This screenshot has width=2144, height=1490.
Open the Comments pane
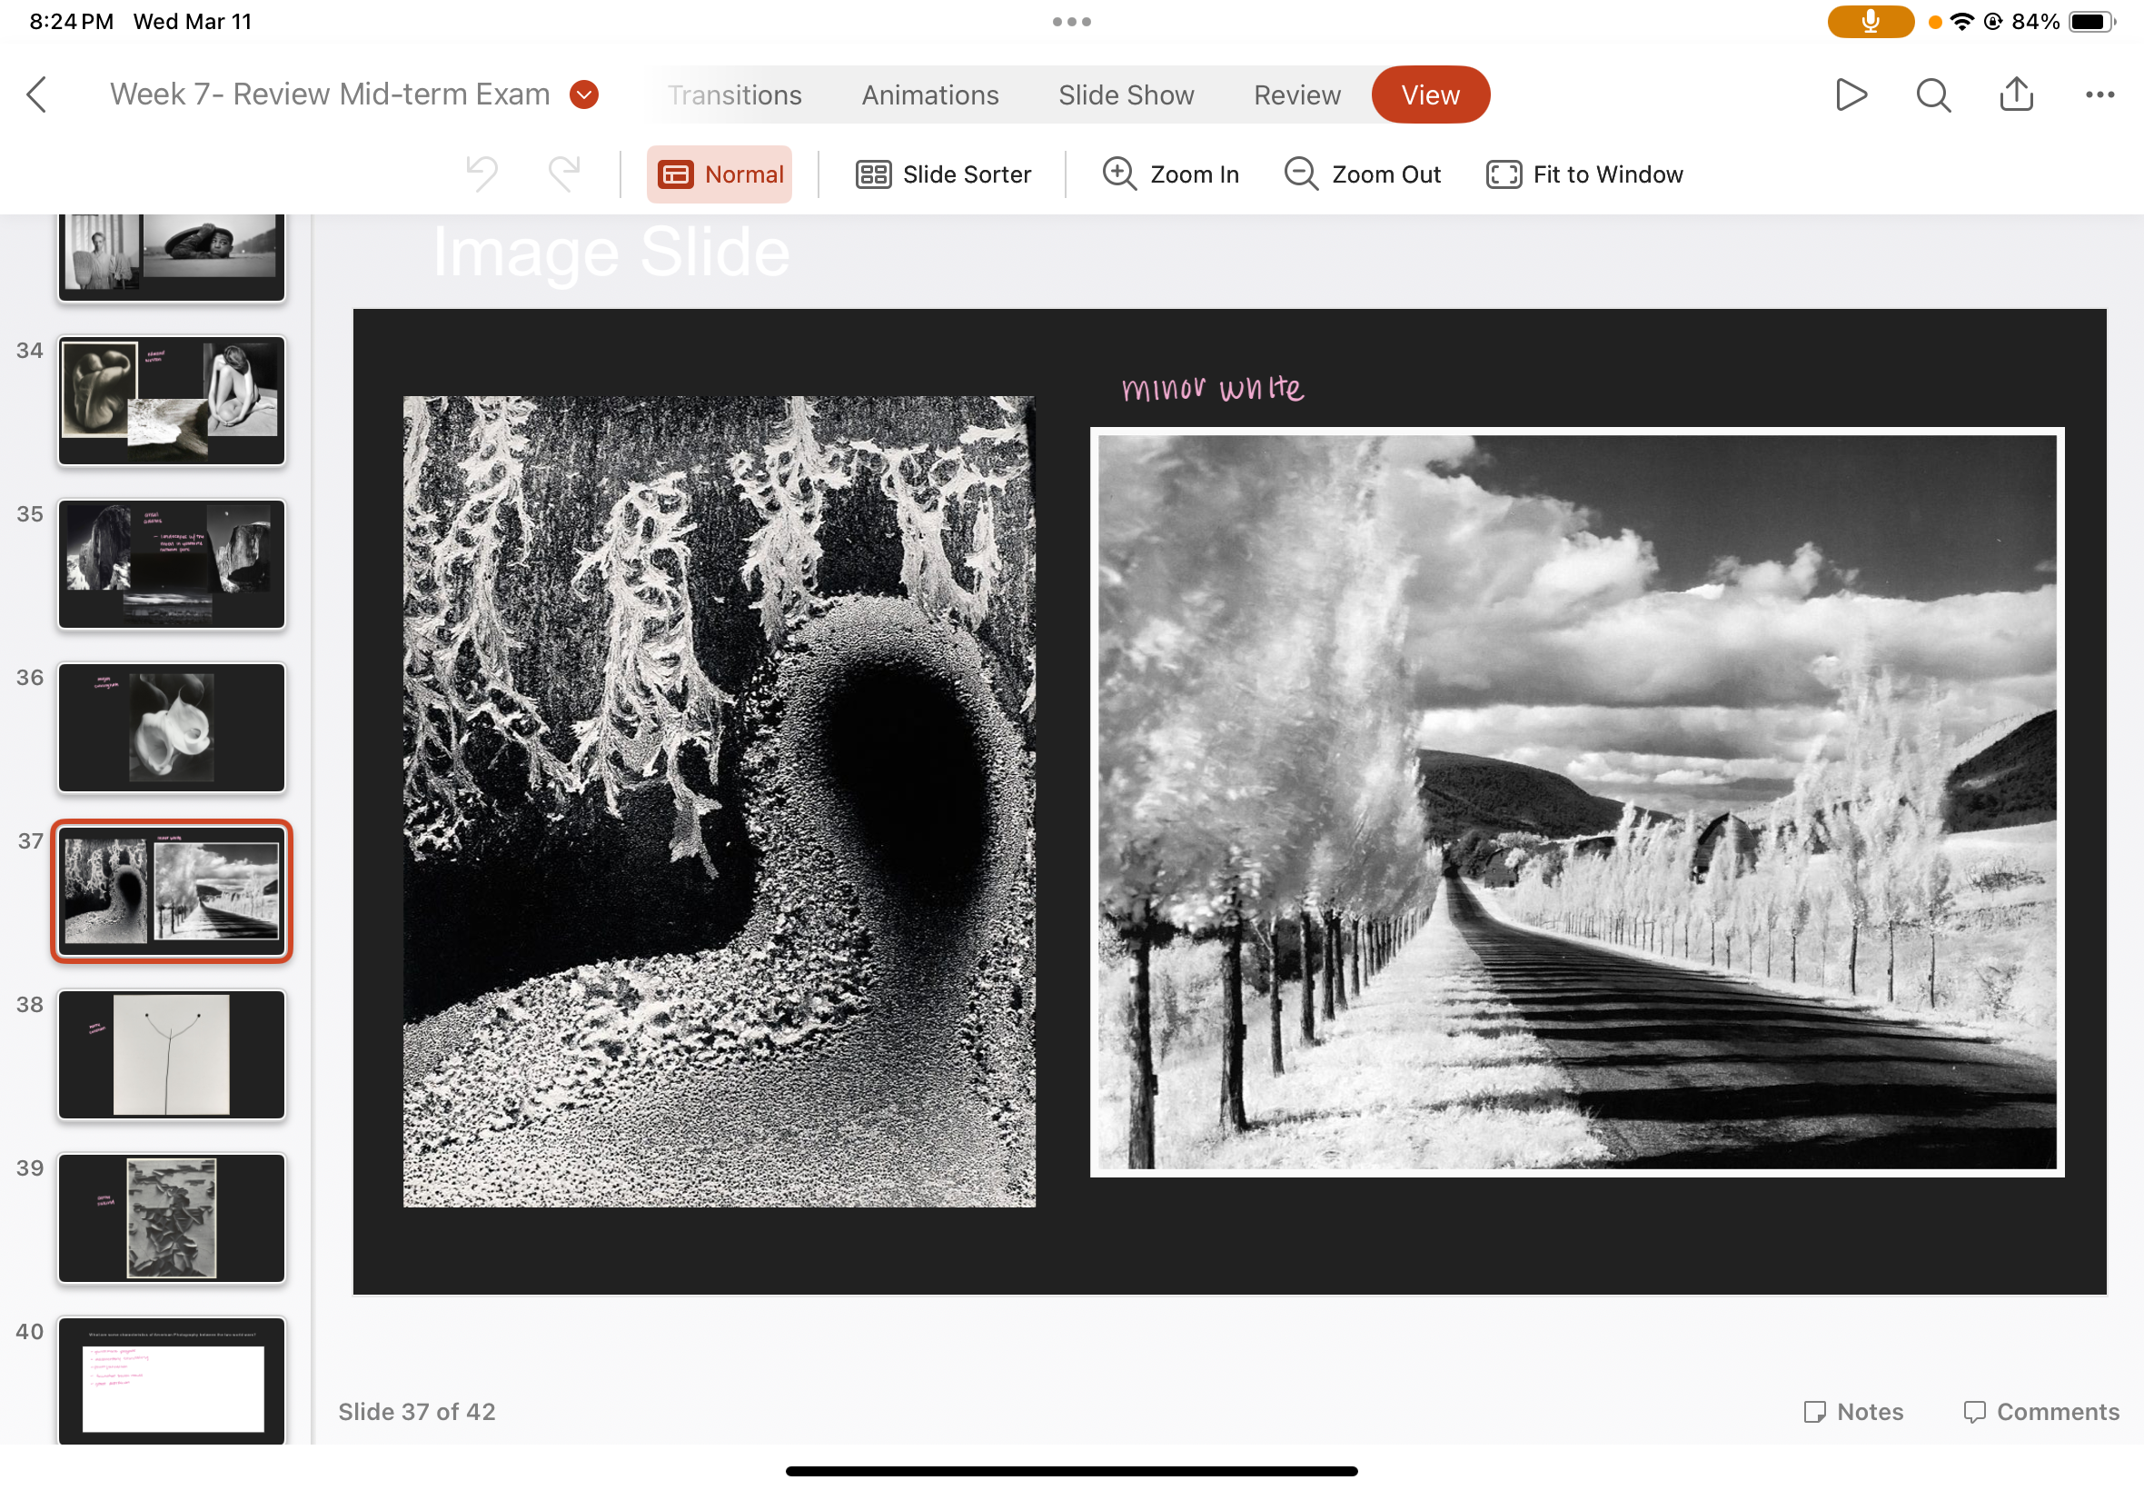click(x=2040, y=1412)
